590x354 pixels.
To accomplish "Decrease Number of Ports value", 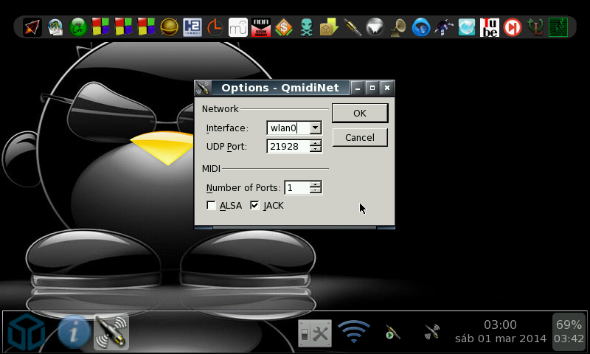I will 316,190.
